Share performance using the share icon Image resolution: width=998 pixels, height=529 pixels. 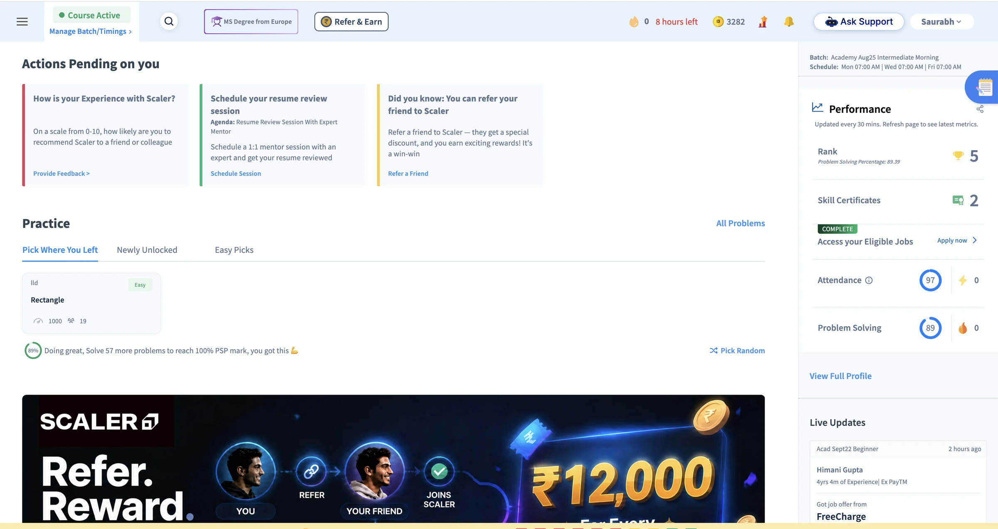[x=980, y=109]
